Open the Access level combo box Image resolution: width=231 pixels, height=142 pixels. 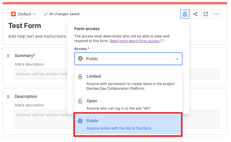(x=128, y=59)
